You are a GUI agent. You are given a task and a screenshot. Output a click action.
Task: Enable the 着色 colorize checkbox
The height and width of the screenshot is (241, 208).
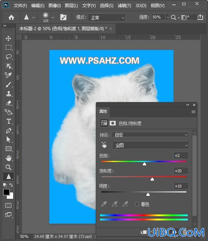[137, 204]
